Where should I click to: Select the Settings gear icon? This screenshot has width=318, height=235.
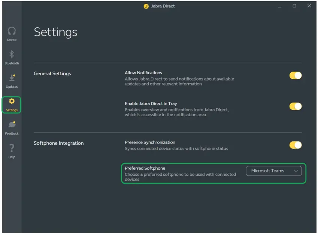click(12, 101)
